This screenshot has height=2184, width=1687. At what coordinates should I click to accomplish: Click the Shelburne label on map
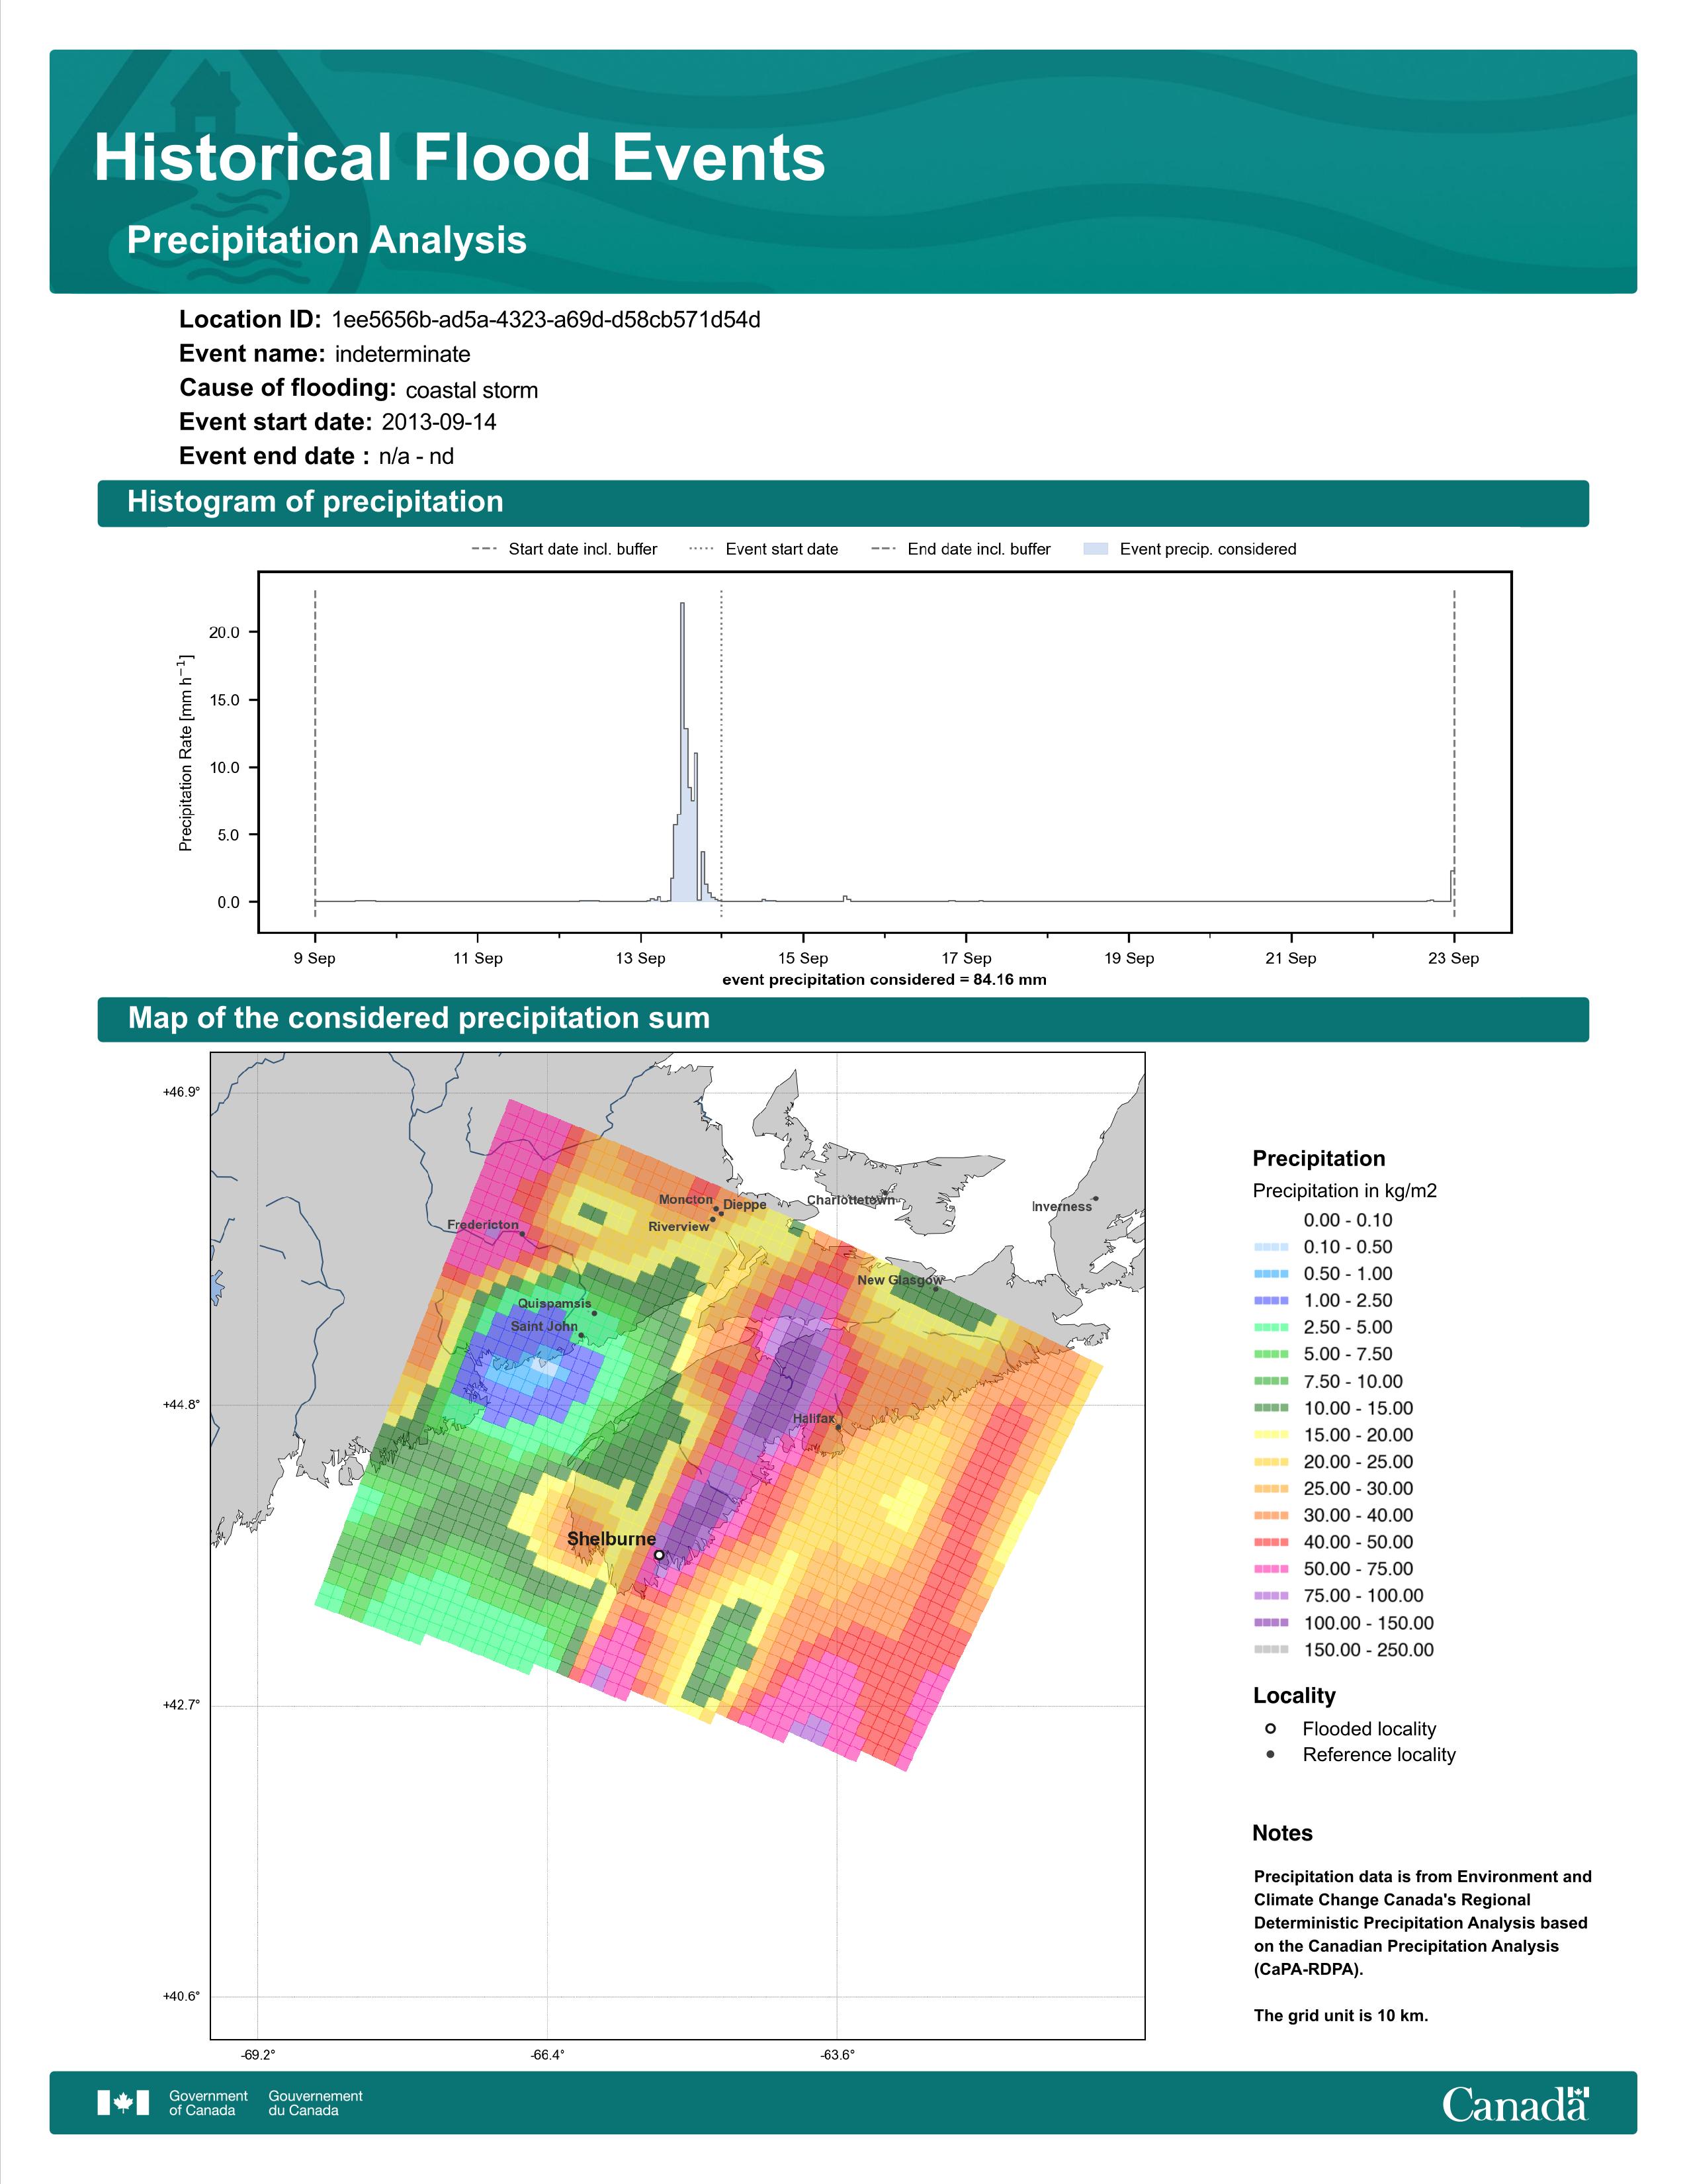(x=612, y=1539)
